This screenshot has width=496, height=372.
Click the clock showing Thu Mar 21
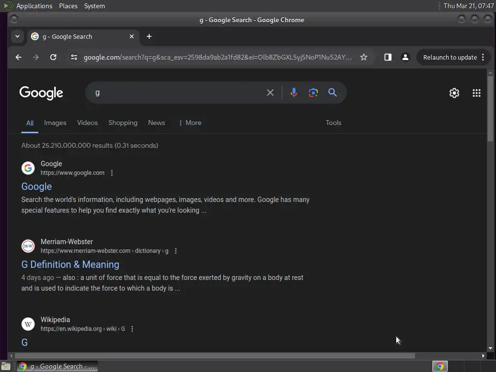[x=468, y=6]
